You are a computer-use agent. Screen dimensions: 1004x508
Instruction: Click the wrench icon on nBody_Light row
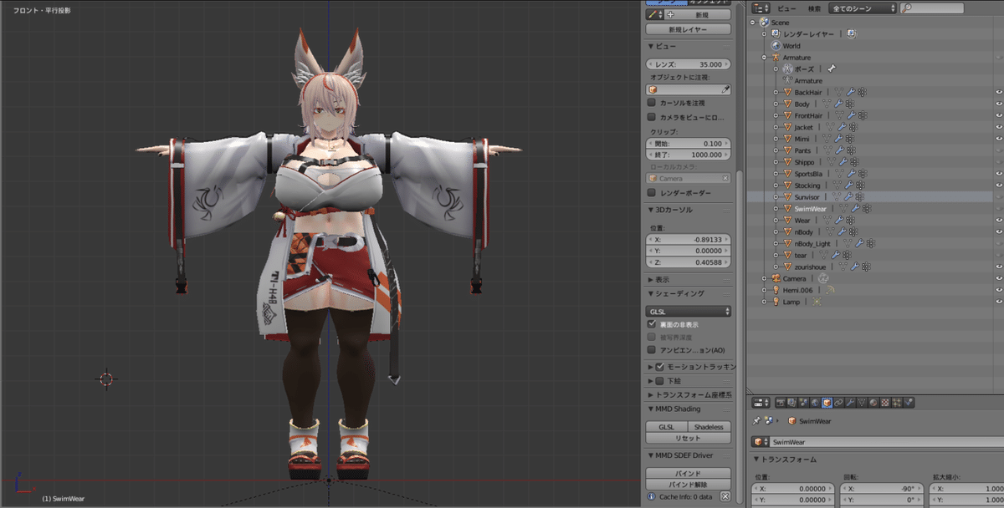(x=859, y=244)
